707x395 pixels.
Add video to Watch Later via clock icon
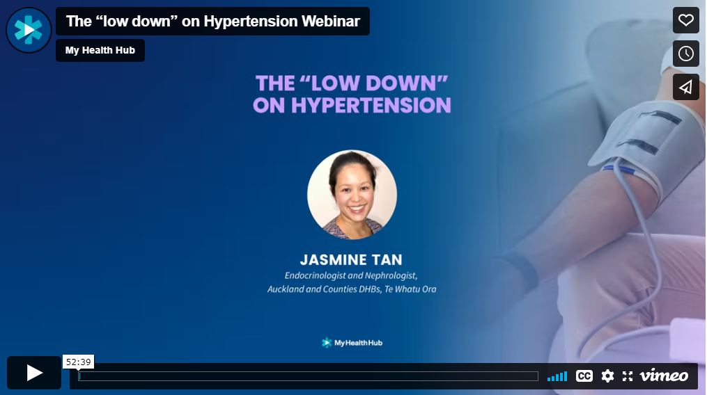pyautogui.click(x=685, y=54)
